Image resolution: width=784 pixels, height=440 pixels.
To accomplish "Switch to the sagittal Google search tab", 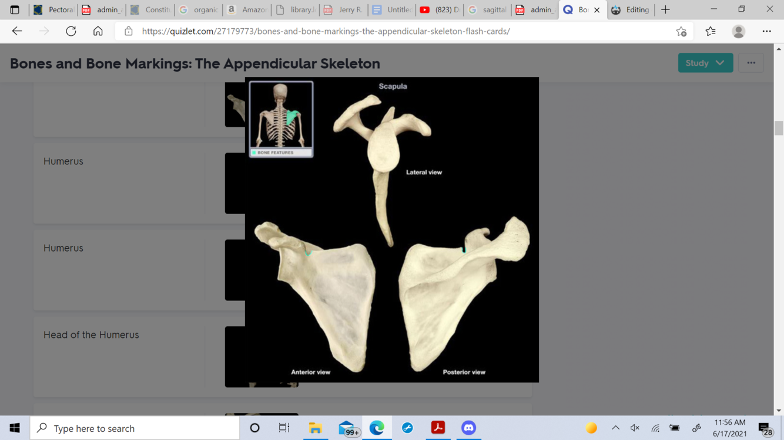I will [x=487, y=9].
